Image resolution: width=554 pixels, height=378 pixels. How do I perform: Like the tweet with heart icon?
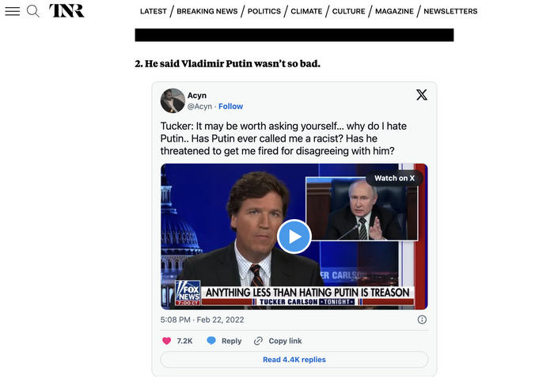(166, 341)
